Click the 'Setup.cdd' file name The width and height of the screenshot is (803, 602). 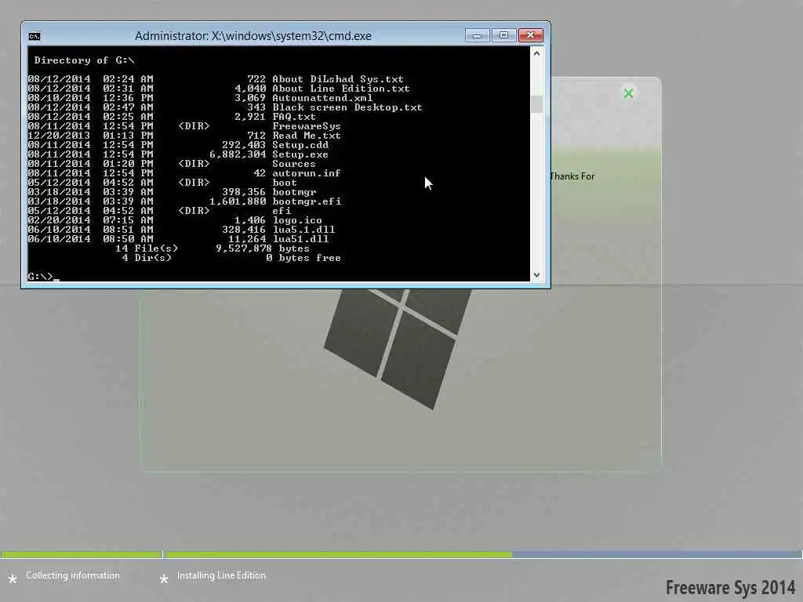pyautogui.click(x=300, y=145)
